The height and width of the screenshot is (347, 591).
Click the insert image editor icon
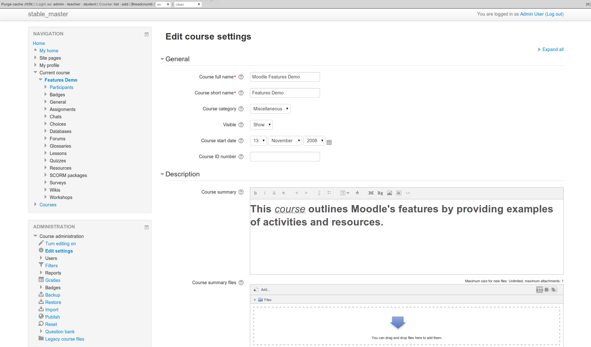pyautogui.click(x=390, y=193)
